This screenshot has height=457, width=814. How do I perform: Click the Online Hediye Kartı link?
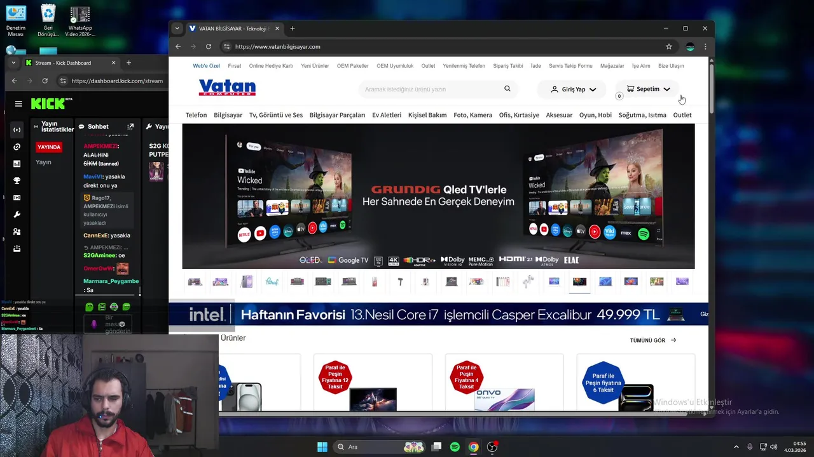271,66
